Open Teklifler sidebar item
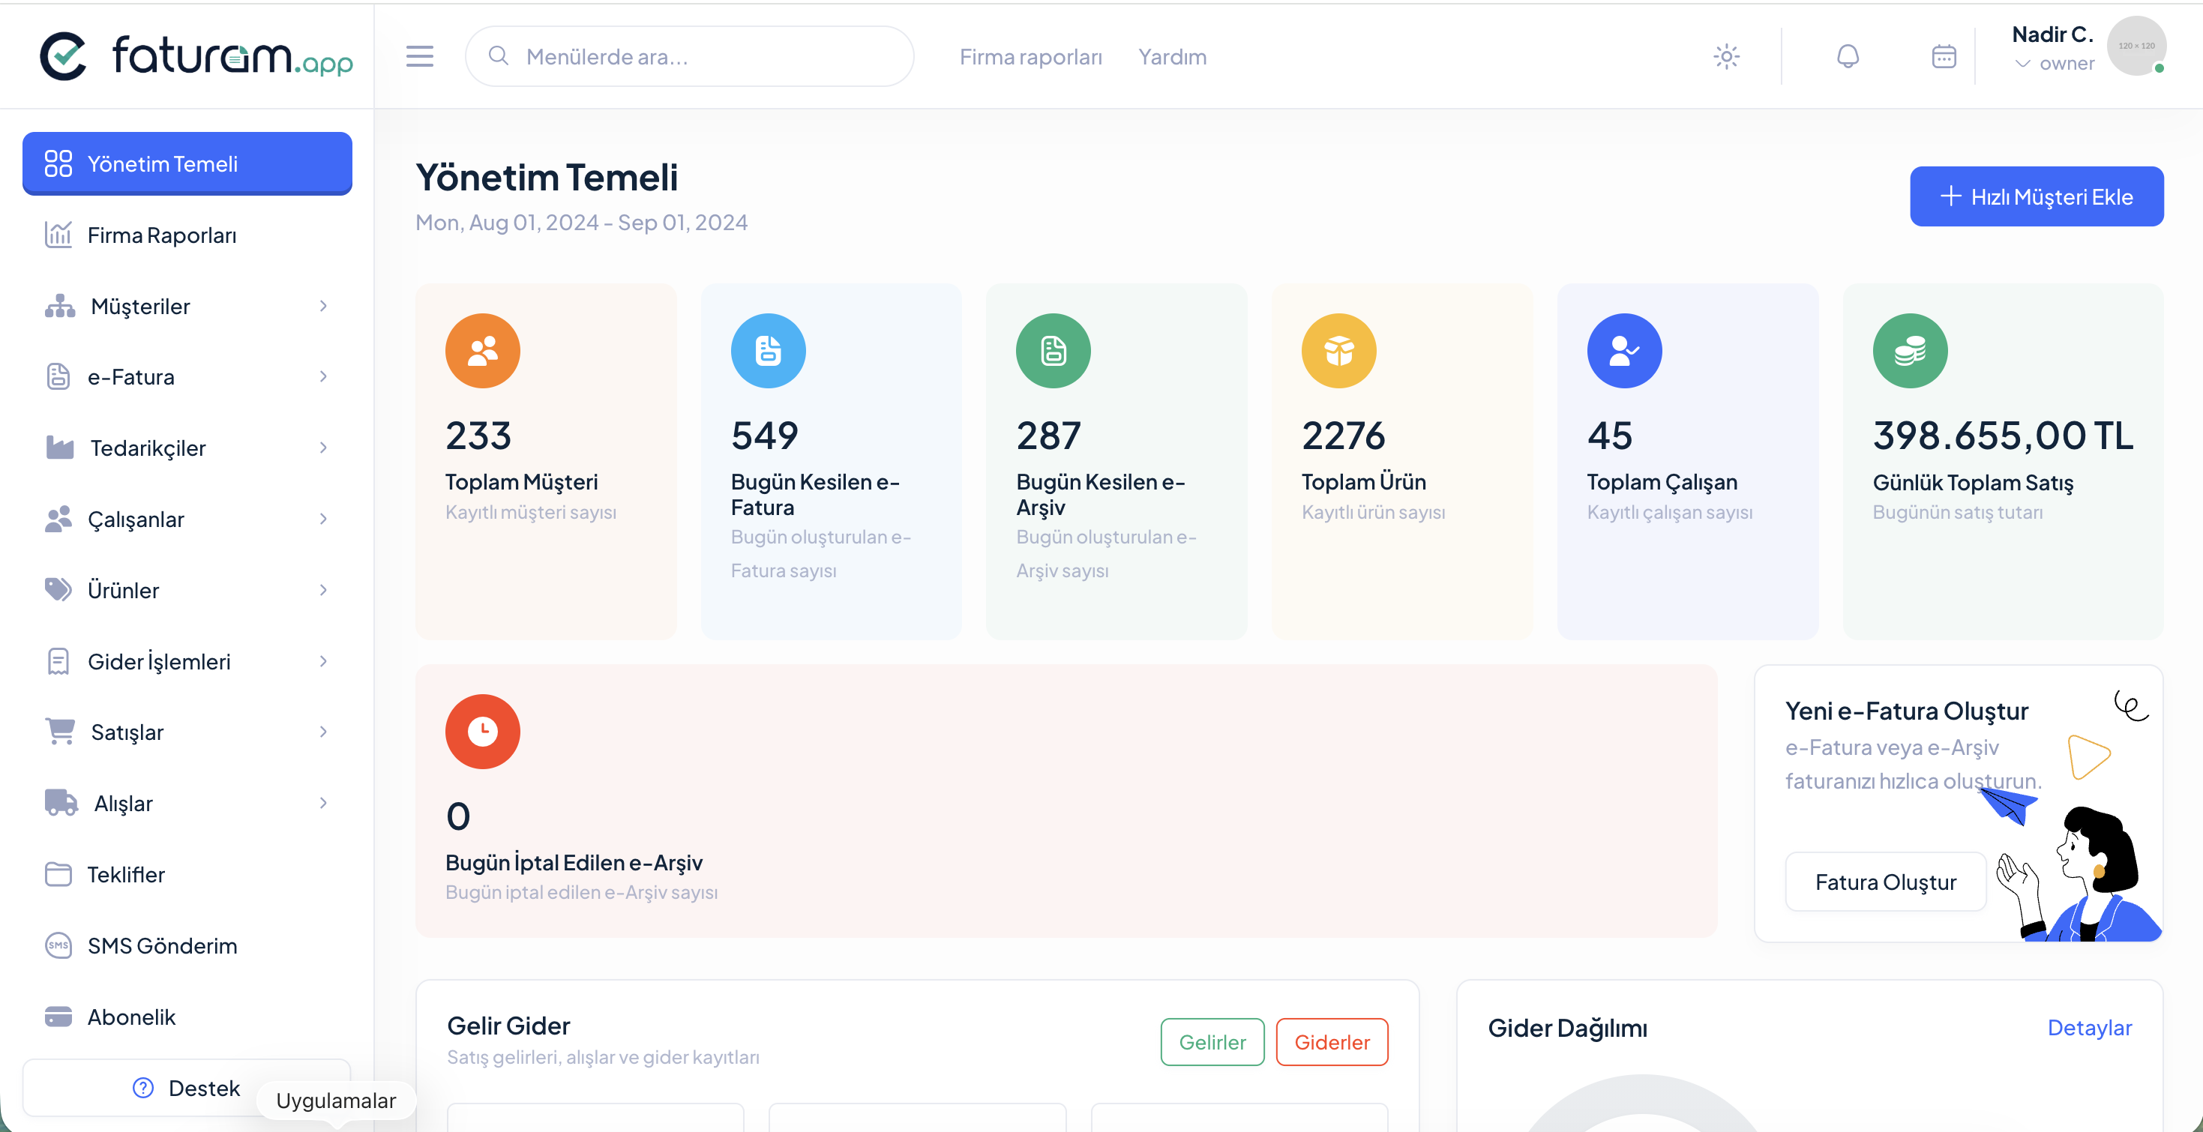This screenshot has height=1132, width=2203. pos(187,874)
